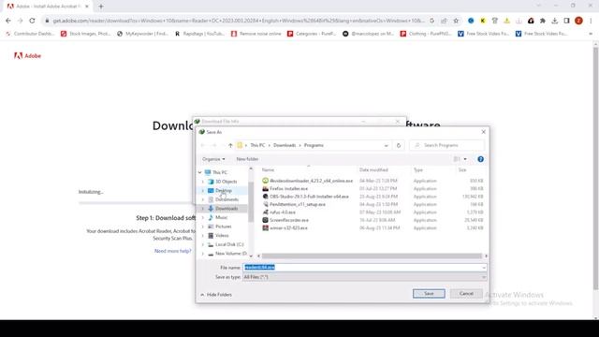Select the winrar-x32 exe file
Viewport: 599px width, 337px height.
click(x=288, y=228)
